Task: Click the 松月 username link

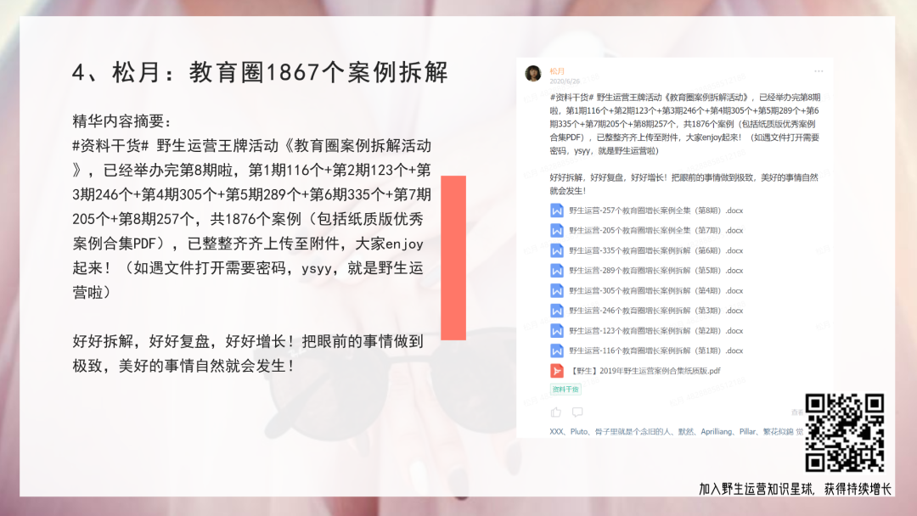Action: 557,70
